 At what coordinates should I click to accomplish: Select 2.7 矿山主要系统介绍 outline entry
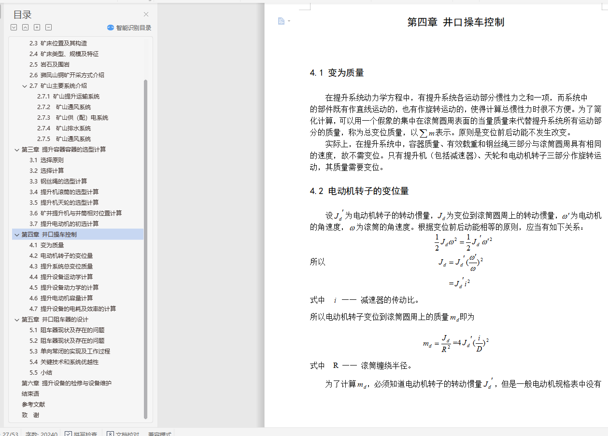pyautogui.click(x=58, y=86)
